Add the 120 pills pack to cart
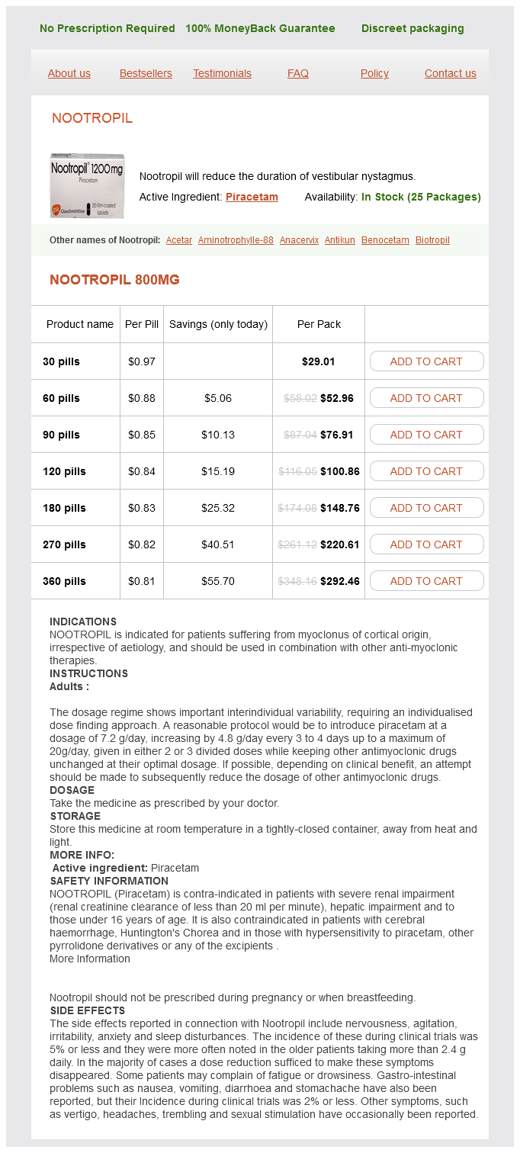520x1153 pixels. [426, 471]
